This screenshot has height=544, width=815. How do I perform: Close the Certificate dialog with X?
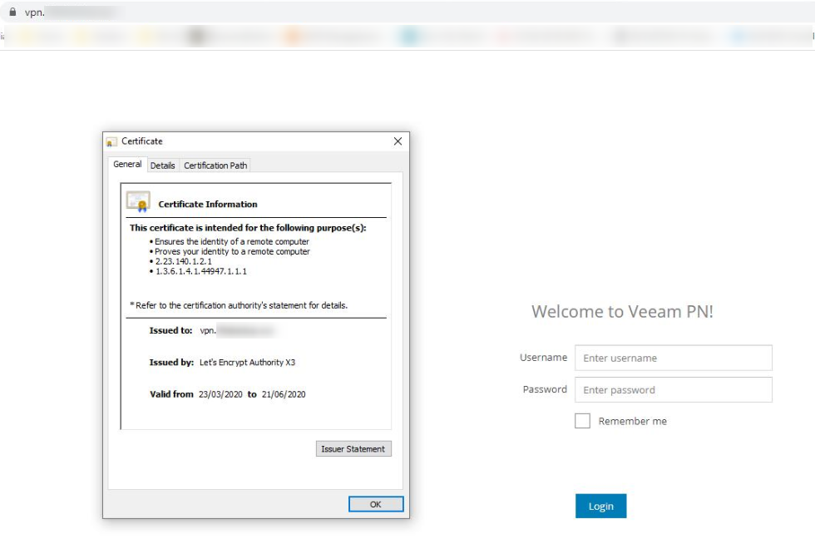pyautogui.click(x=397, y=141)
